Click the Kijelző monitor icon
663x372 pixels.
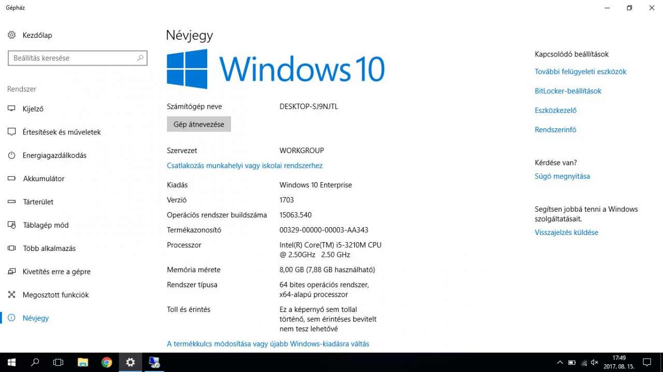coord(12,109)
